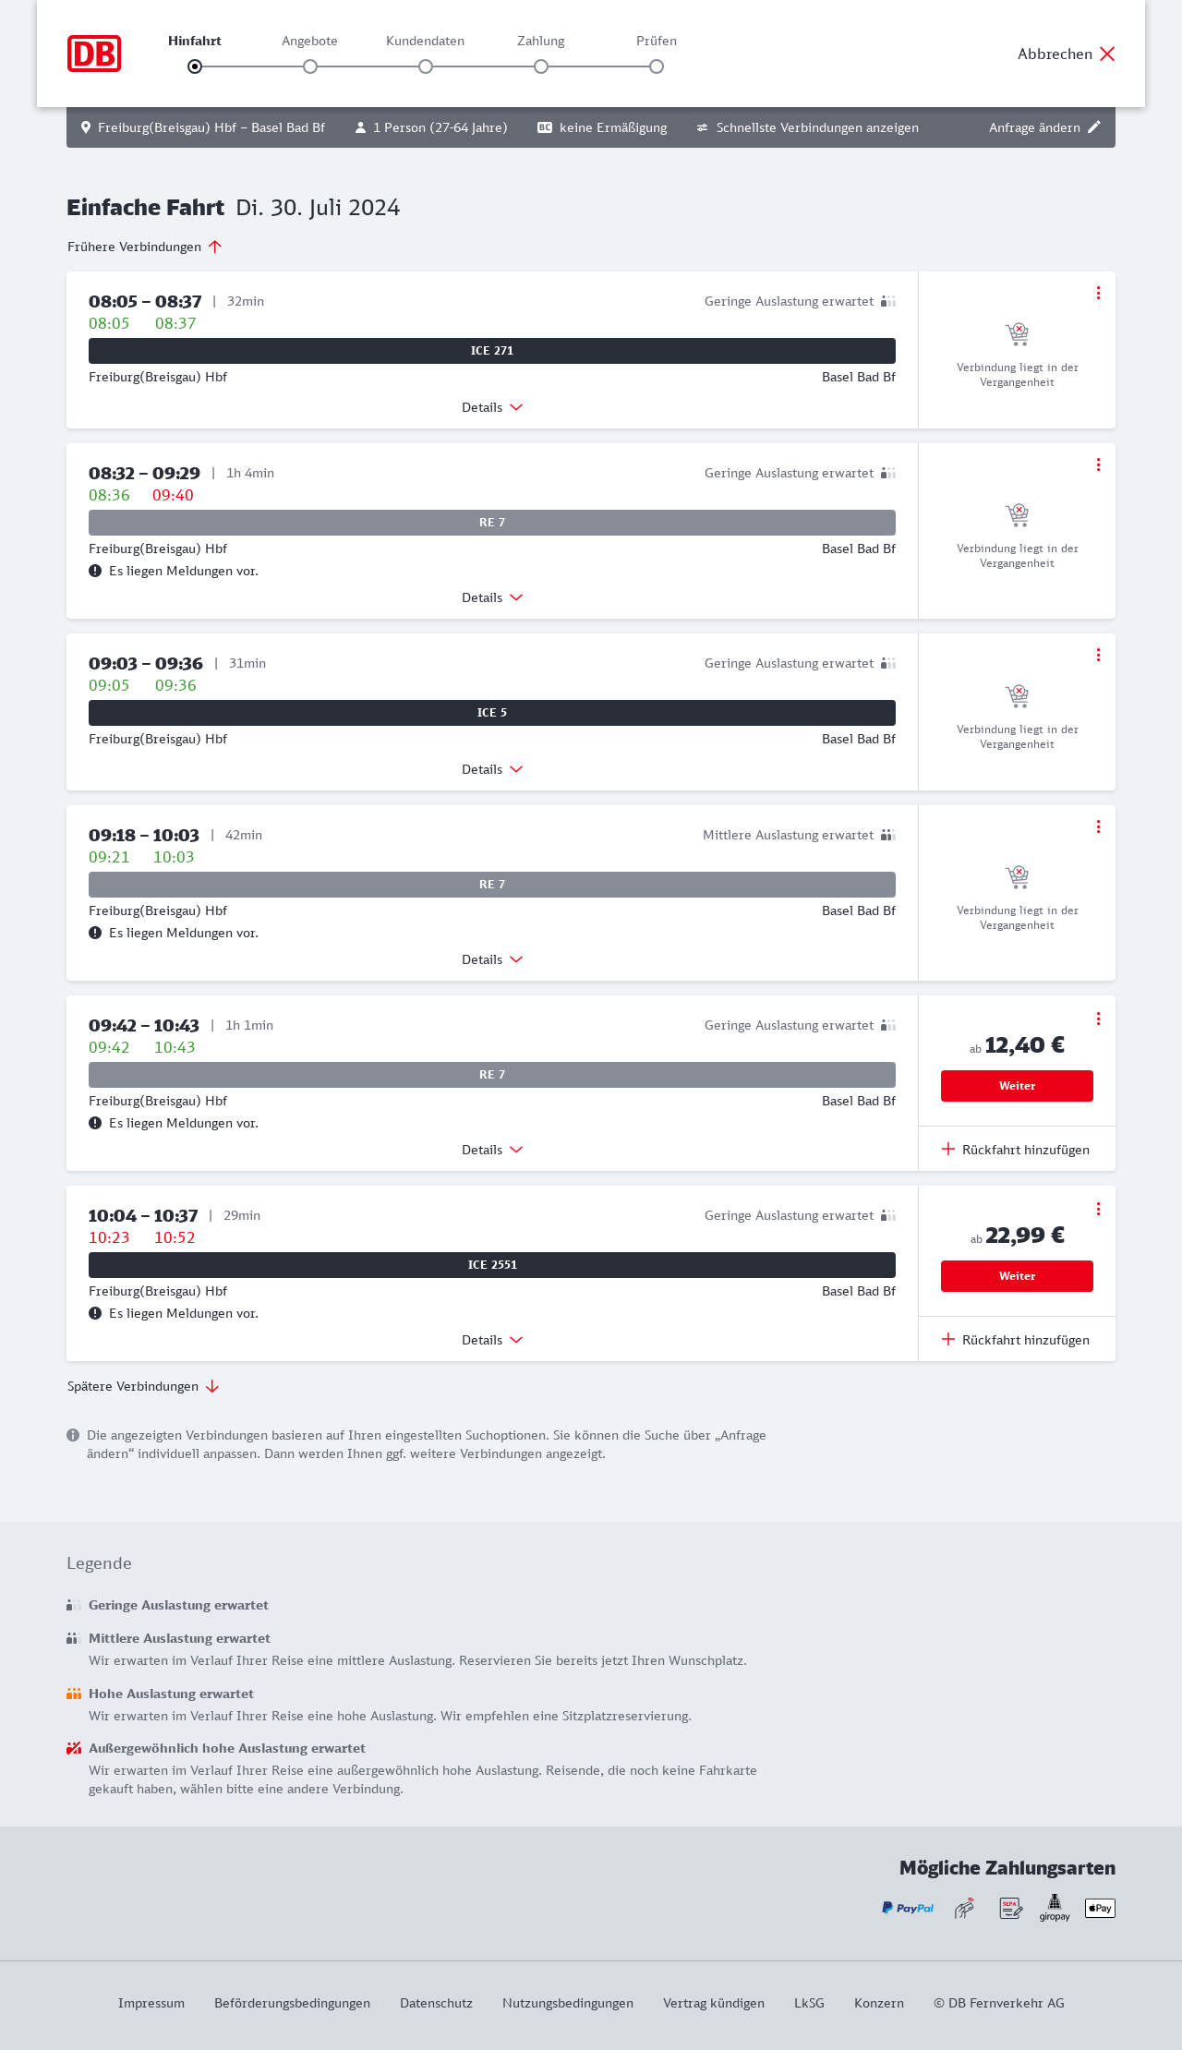Click the DB logo
Image resolution: width=1182 pixels, height=2050 pixels.
click(94, 54)
